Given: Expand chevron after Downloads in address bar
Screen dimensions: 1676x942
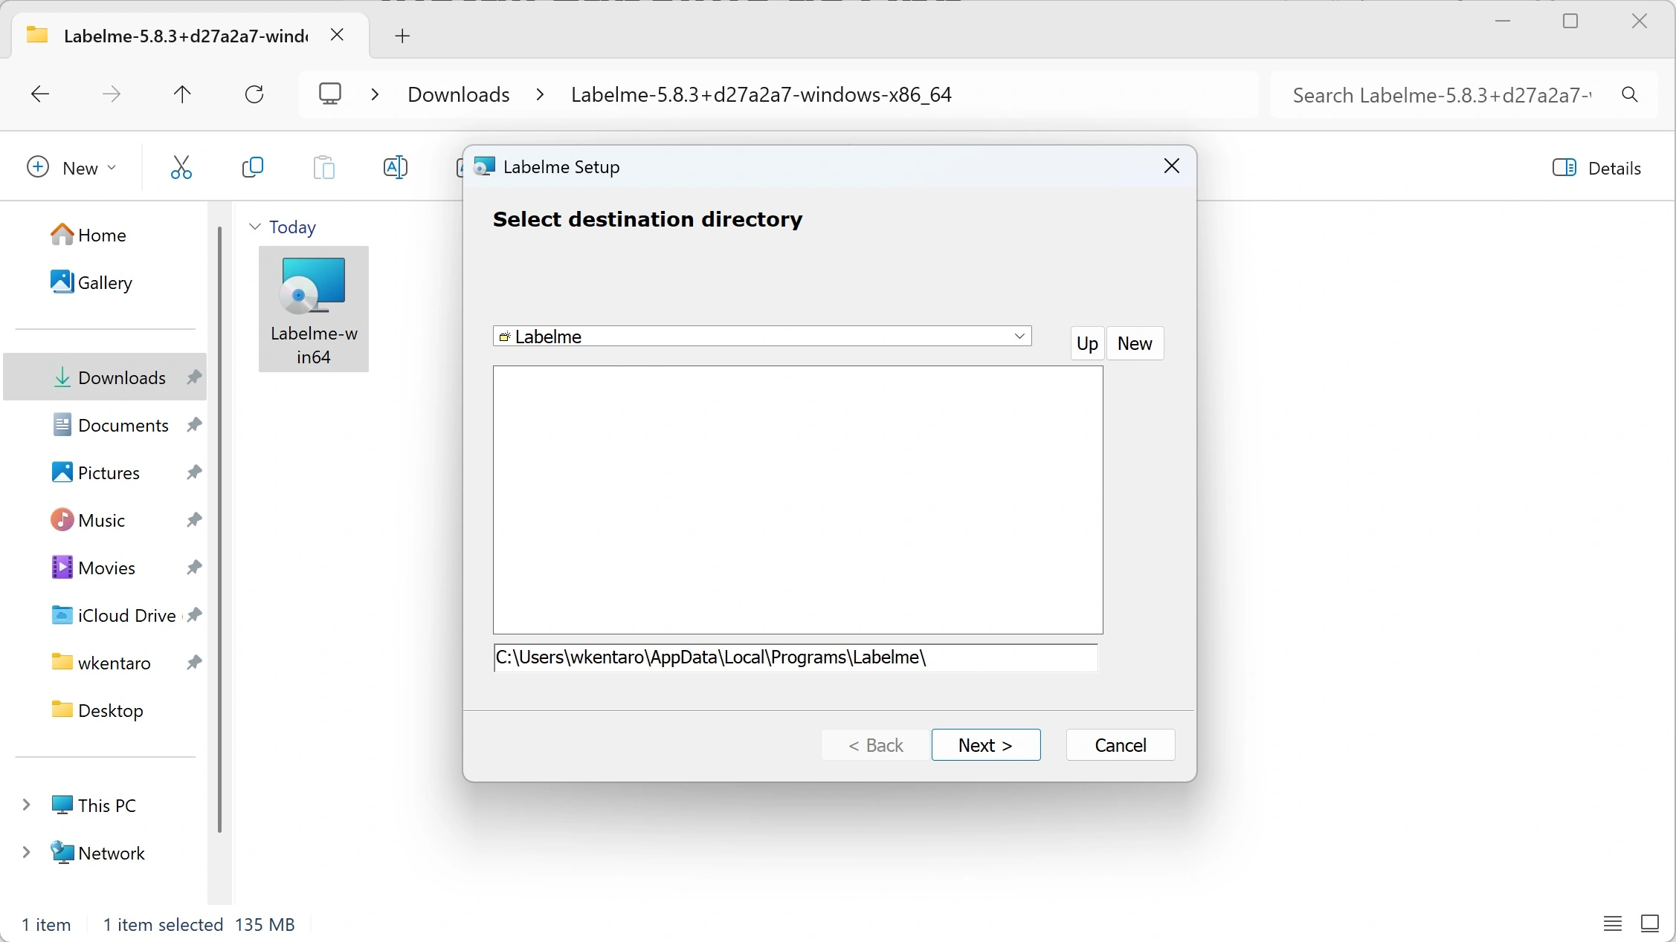Looking at the screenshot, I should click(541, 94).
